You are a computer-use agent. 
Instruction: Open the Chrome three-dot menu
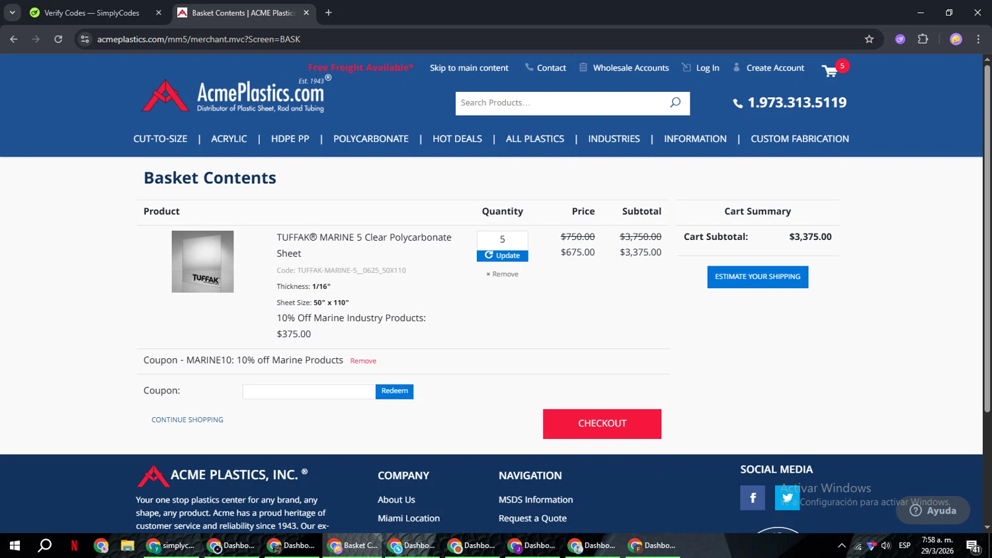[978, 39]
